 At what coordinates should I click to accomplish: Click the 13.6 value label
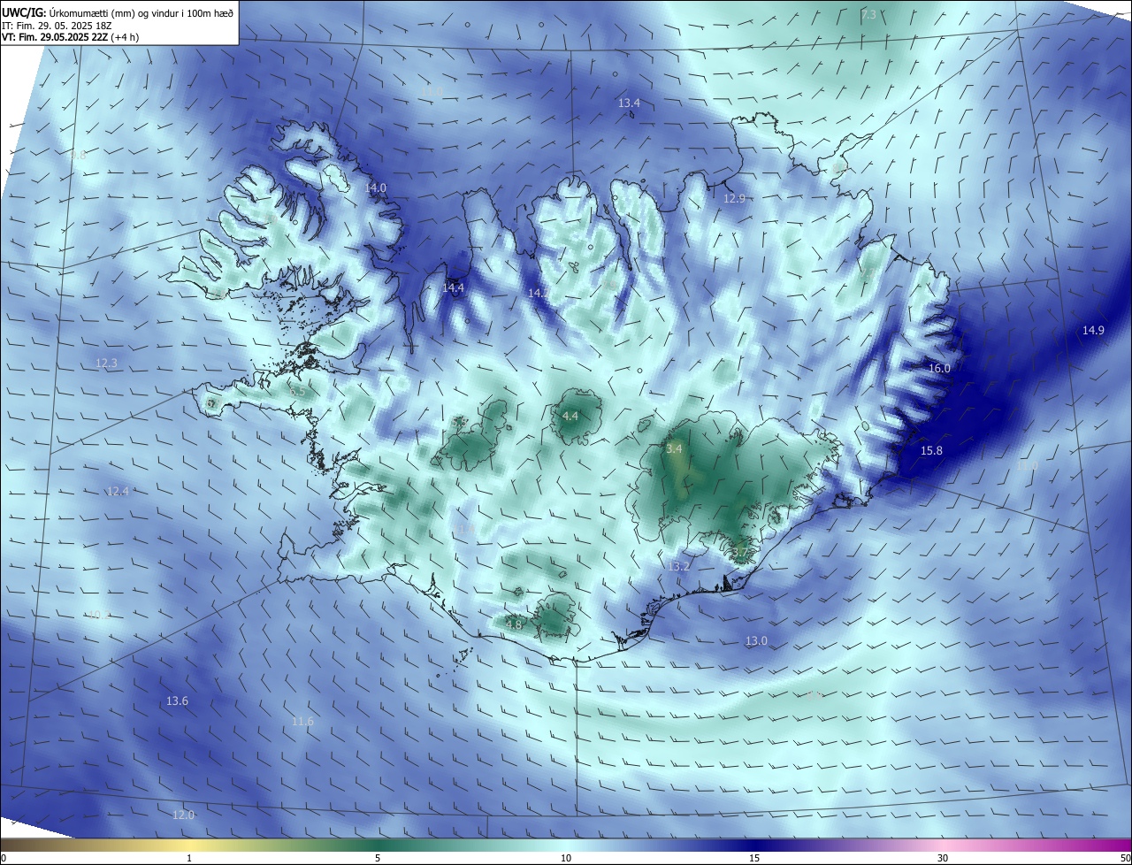(177, 700)
